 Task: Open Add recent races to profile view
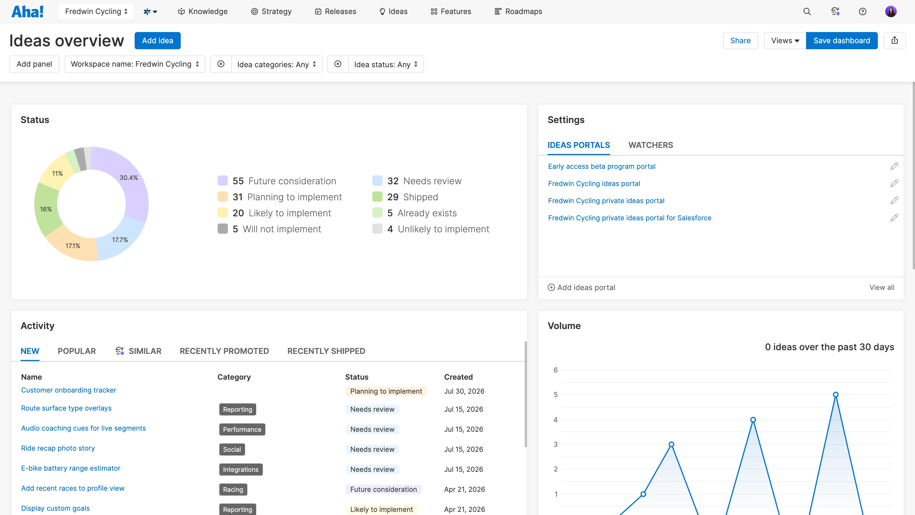[73, 488]
